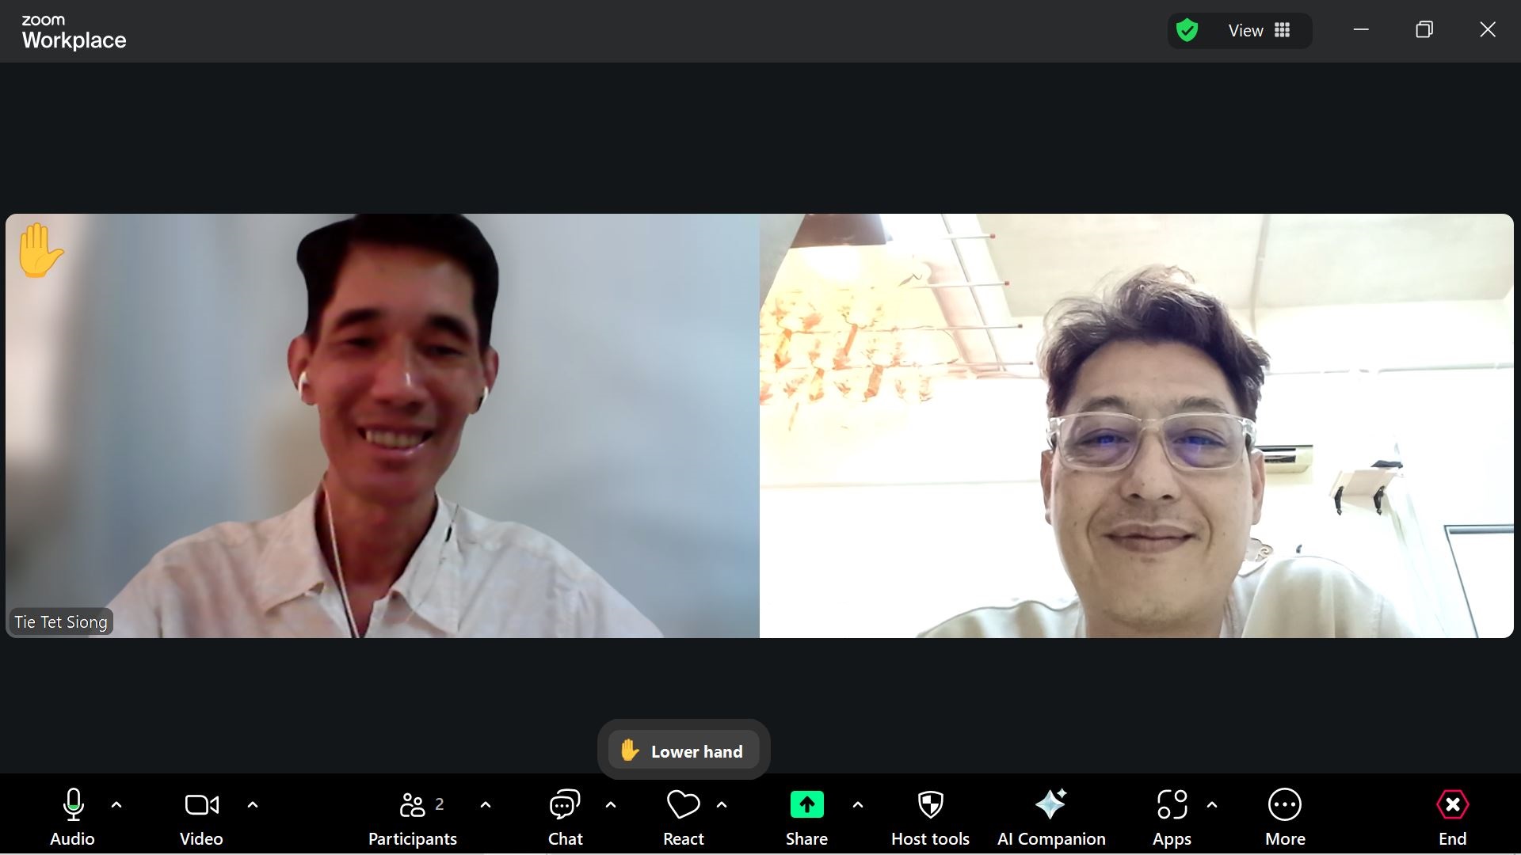
Task: Open Host tools shield icon
Action: pos(930,805)
